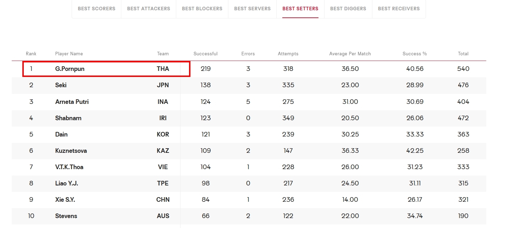Sort table by Successful column
This screenshot has height=228, width=521.
(206, 54)
